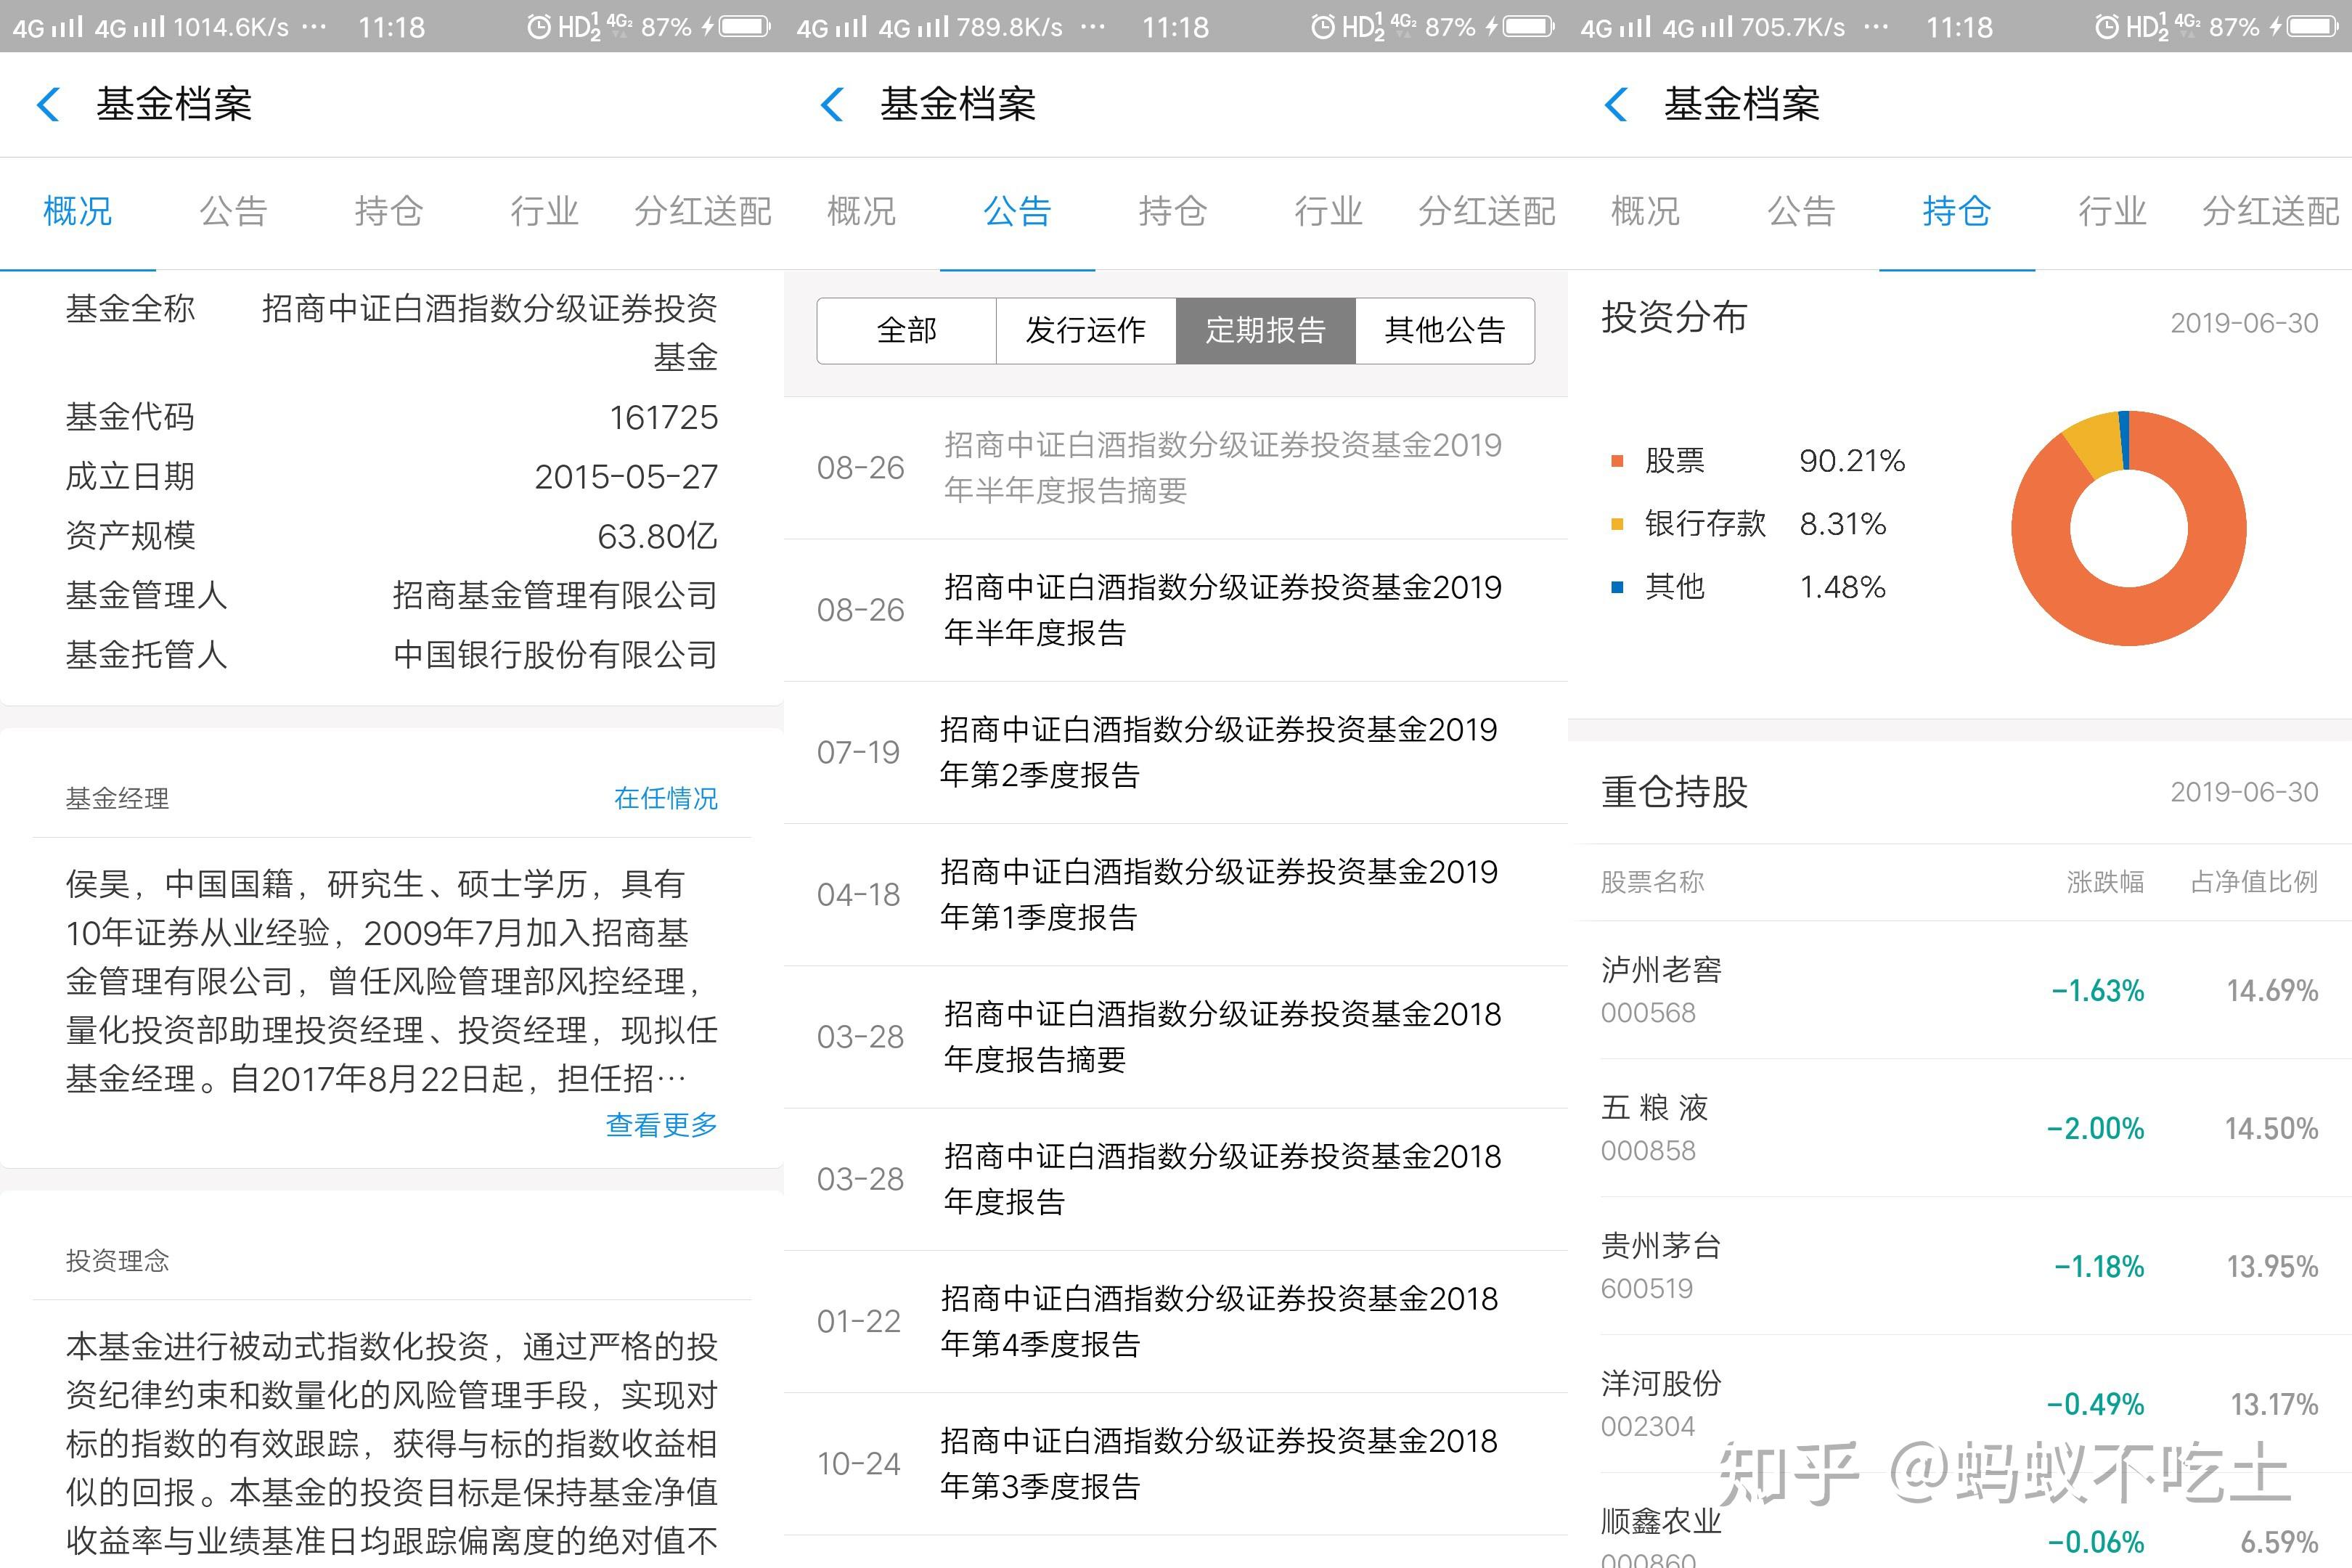Open the 2019年半年度报告摘要 announcement
2352x1568 pixels.
1176,468
